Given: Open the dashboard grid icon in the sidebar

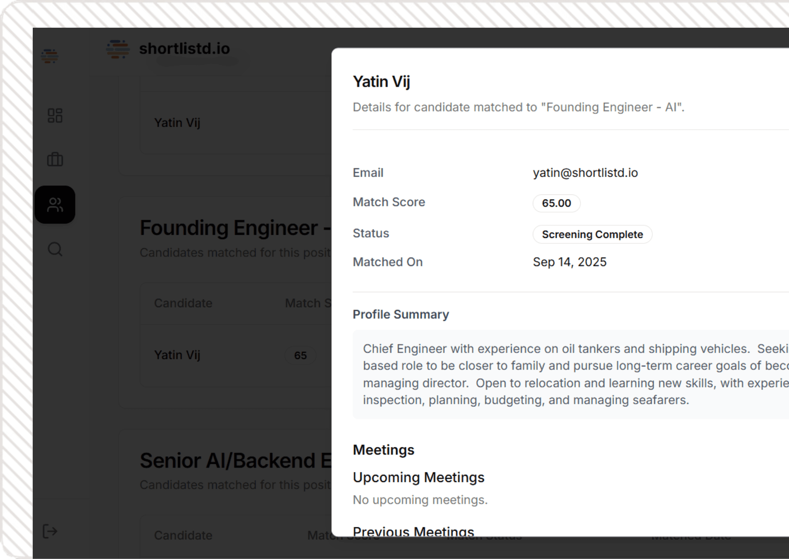Looking at the screenshot, I should click(x=55, y=115).
